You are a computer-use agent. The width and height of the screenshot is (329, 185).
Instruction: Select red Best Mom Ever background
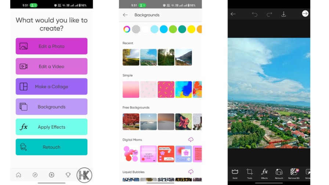pos(166,154)
